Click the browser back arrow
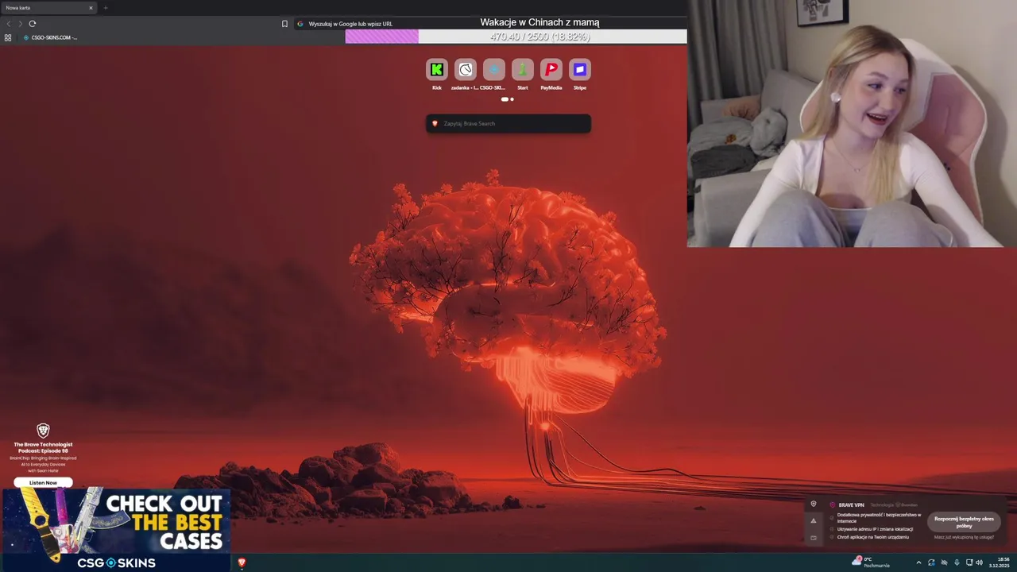Viewport: 1017px width, 572px height. tap(9, 24)
